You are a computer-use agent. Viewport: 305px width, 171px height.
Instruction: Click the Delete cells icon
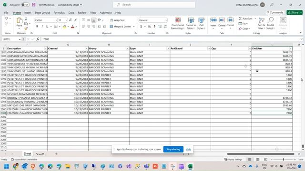222,20
